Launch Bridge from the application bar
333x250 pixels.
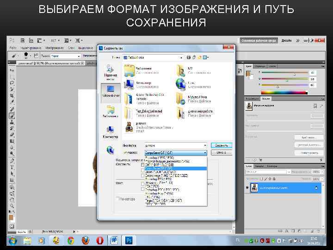pyautogui.click(x=23, y=40)
